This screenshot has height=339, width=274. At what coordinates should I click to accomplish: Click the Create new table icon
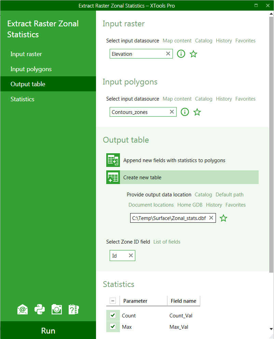click(113, 177)
